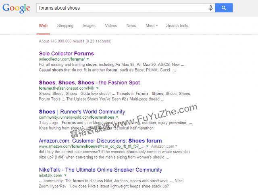
Task: Switch to the Images tab
Action: click(x=89, y=26)
